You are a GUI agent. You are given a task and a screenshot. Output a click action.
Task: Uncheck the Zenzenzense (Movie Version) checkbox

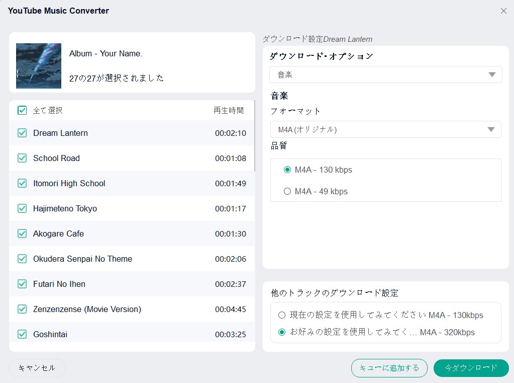pyautogui.click(x=22, y=309)
